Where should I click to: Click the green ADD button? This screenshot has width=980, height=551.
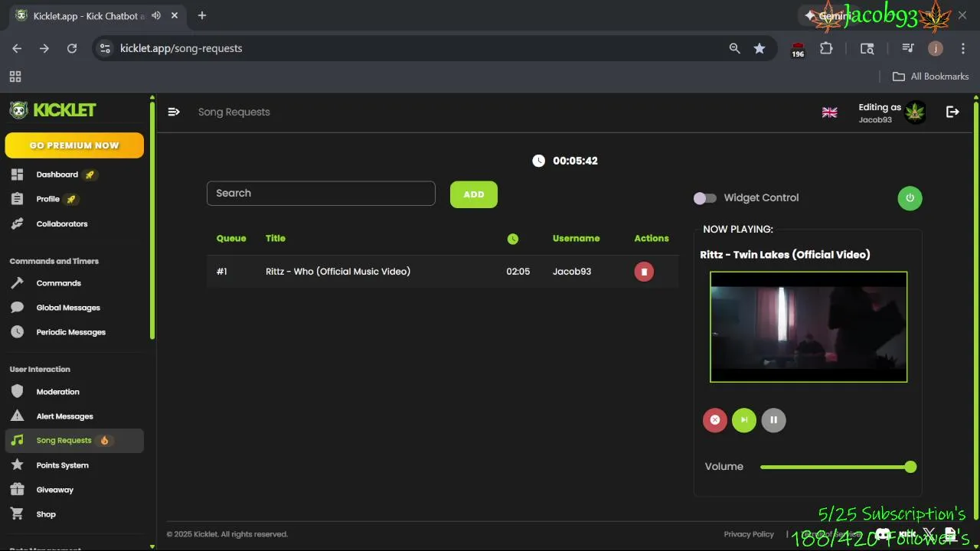pos(474,194)
